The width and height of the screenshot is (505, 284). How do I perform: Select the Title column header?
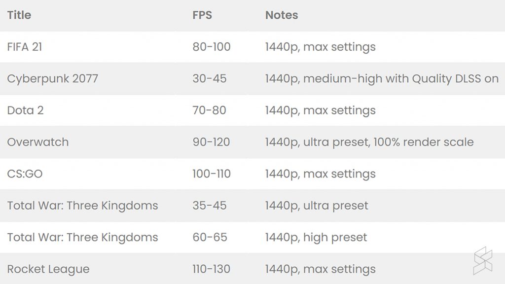click(x=19, y=15)
